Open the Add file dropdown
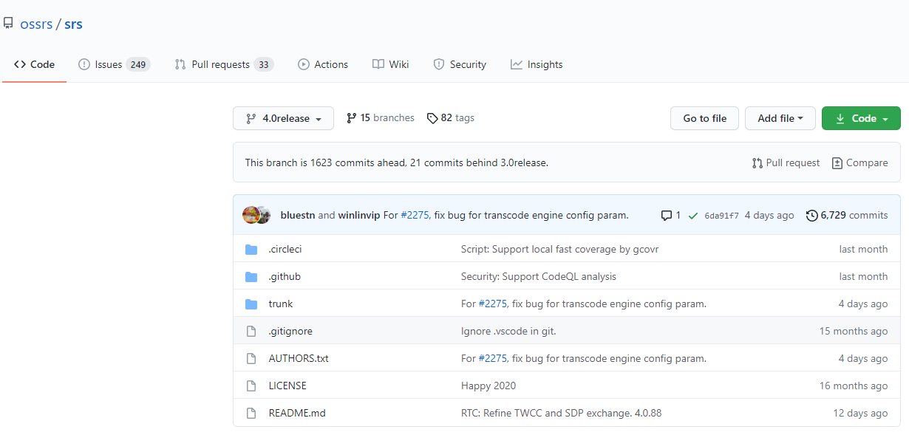Viewport: 909px width, 435px height. [780, 118]
